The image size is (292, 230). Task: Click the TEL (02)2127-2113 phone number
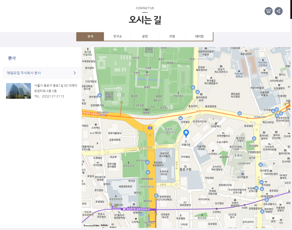tap(49, 96)
